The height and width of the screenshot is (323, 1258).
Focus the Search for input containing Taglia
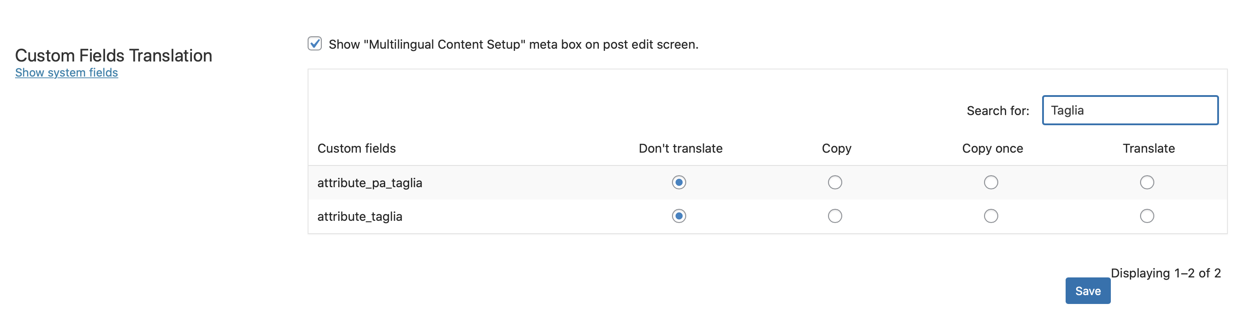tap(1130, 110)
